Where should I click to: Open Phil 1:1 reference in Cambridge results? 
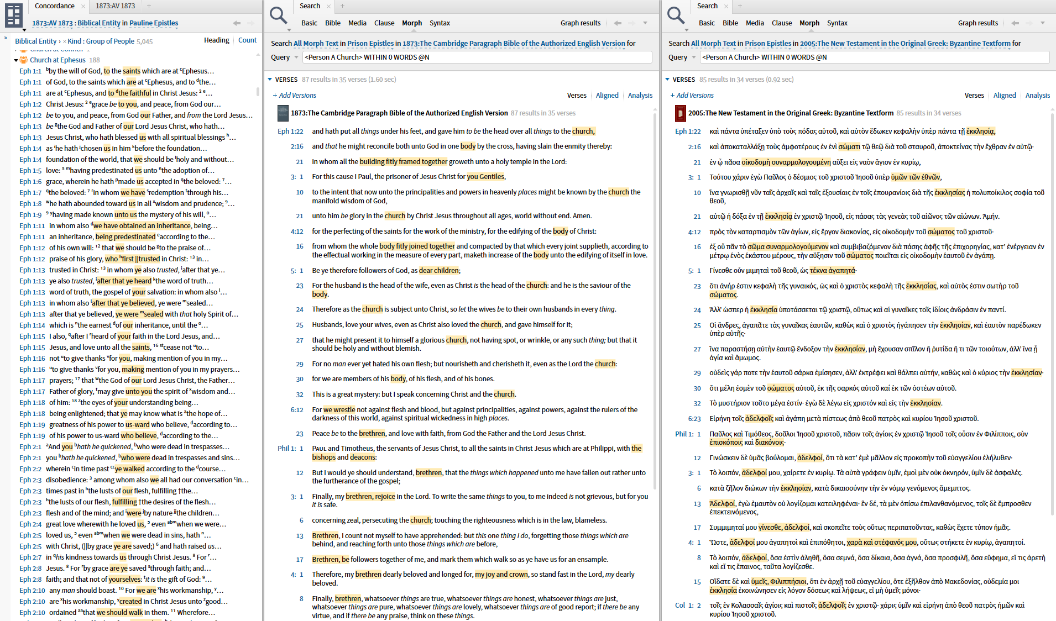(290, 449)
